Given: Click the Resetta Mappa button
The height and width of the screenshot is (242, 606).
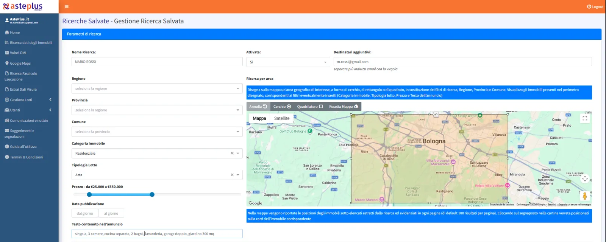Looking at the screenshot, I should point(344,107).
